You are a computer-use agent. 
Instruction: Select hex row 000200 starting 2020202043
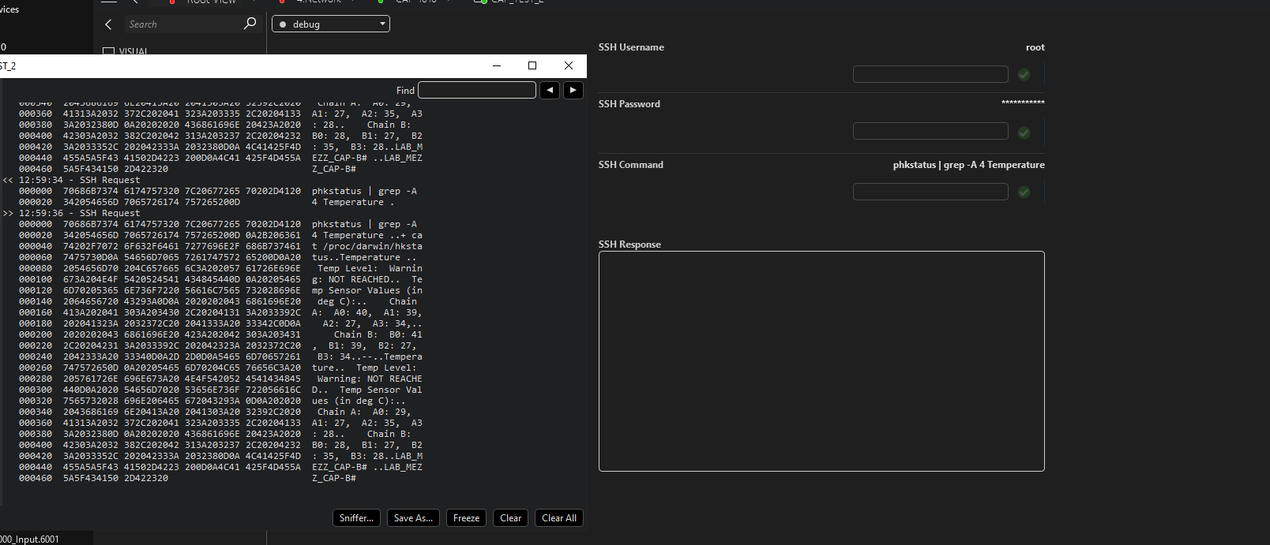220,334
